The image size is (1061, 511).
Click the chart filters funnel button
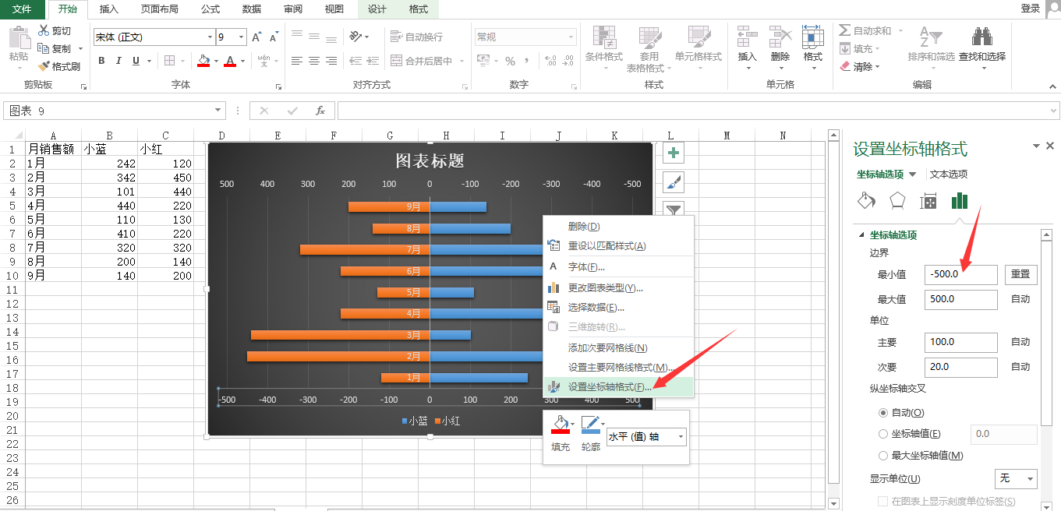[674, 208]
